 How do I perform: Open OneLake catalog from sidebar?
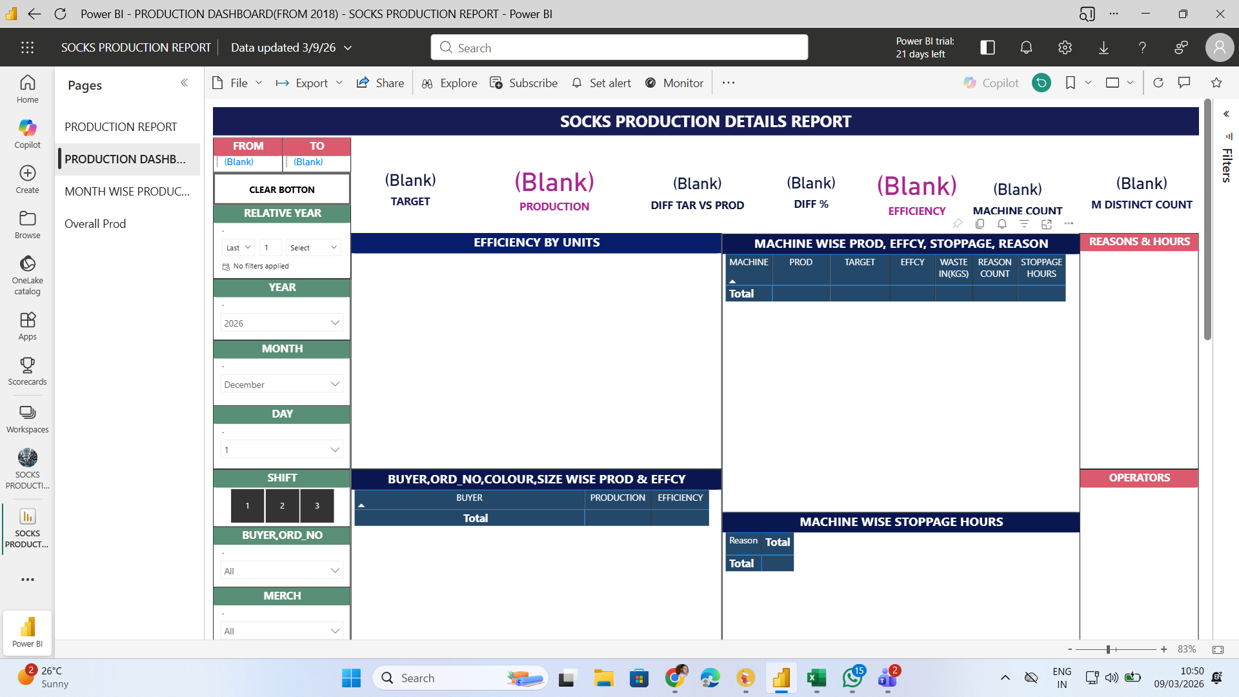pos(27,274)
